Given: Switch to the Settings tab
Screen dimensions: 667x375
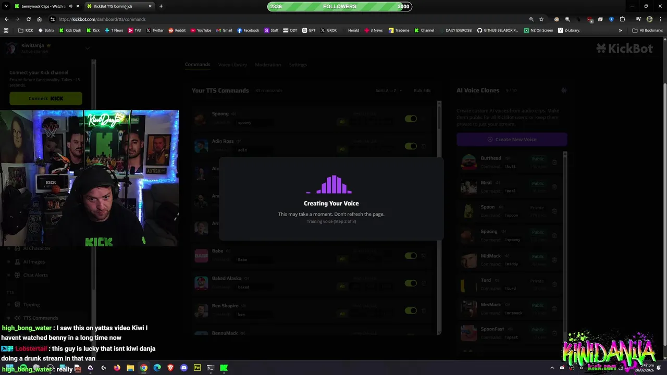Looking at the screenshot, I should tap(298, 65).
